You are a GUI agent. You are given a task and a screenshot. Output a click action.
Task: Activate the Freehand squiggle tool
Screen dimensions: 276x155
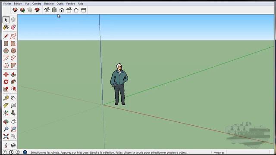point(13,36)
